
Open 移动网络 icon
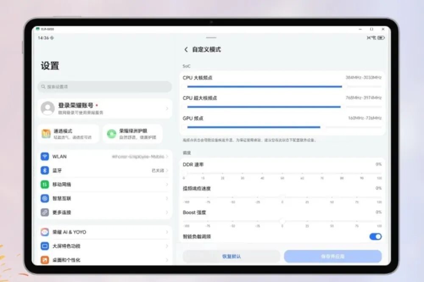click(45, 185)
